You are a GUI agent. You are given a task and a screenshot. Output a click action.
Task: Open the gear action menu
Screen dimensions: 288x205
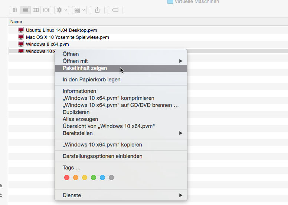click(62, 10)
